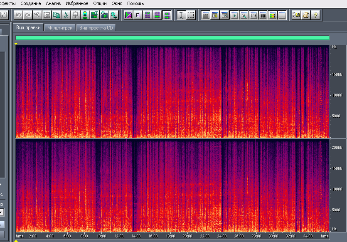Click the magnifier zoom controls icon

[244, 15]
